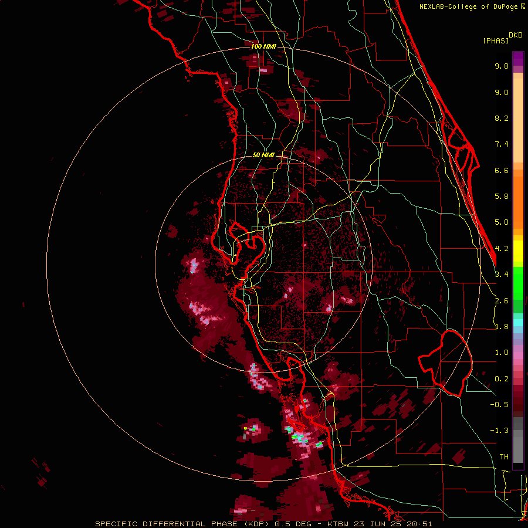Click the 9.0 value on the color scale

pos(502,92)
